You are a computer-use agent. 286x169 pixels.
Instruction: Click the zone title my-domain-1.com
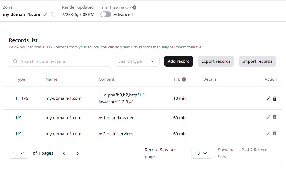click(x=21, y=15)
